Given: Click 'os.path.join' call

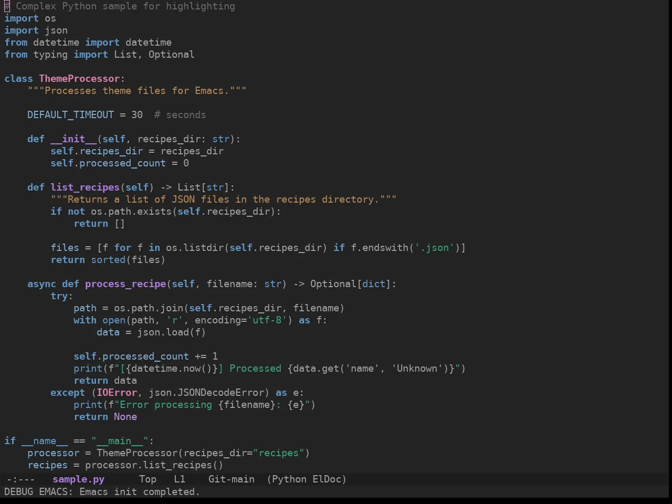Looking at the screenshot, I should (149, 308).
